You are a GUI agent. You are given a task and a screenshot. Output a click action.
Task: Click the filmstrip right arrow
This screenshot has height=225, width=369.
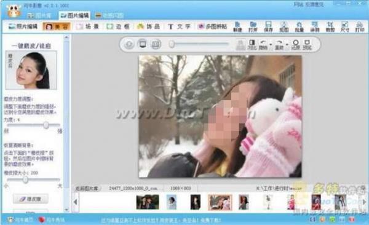364,202
